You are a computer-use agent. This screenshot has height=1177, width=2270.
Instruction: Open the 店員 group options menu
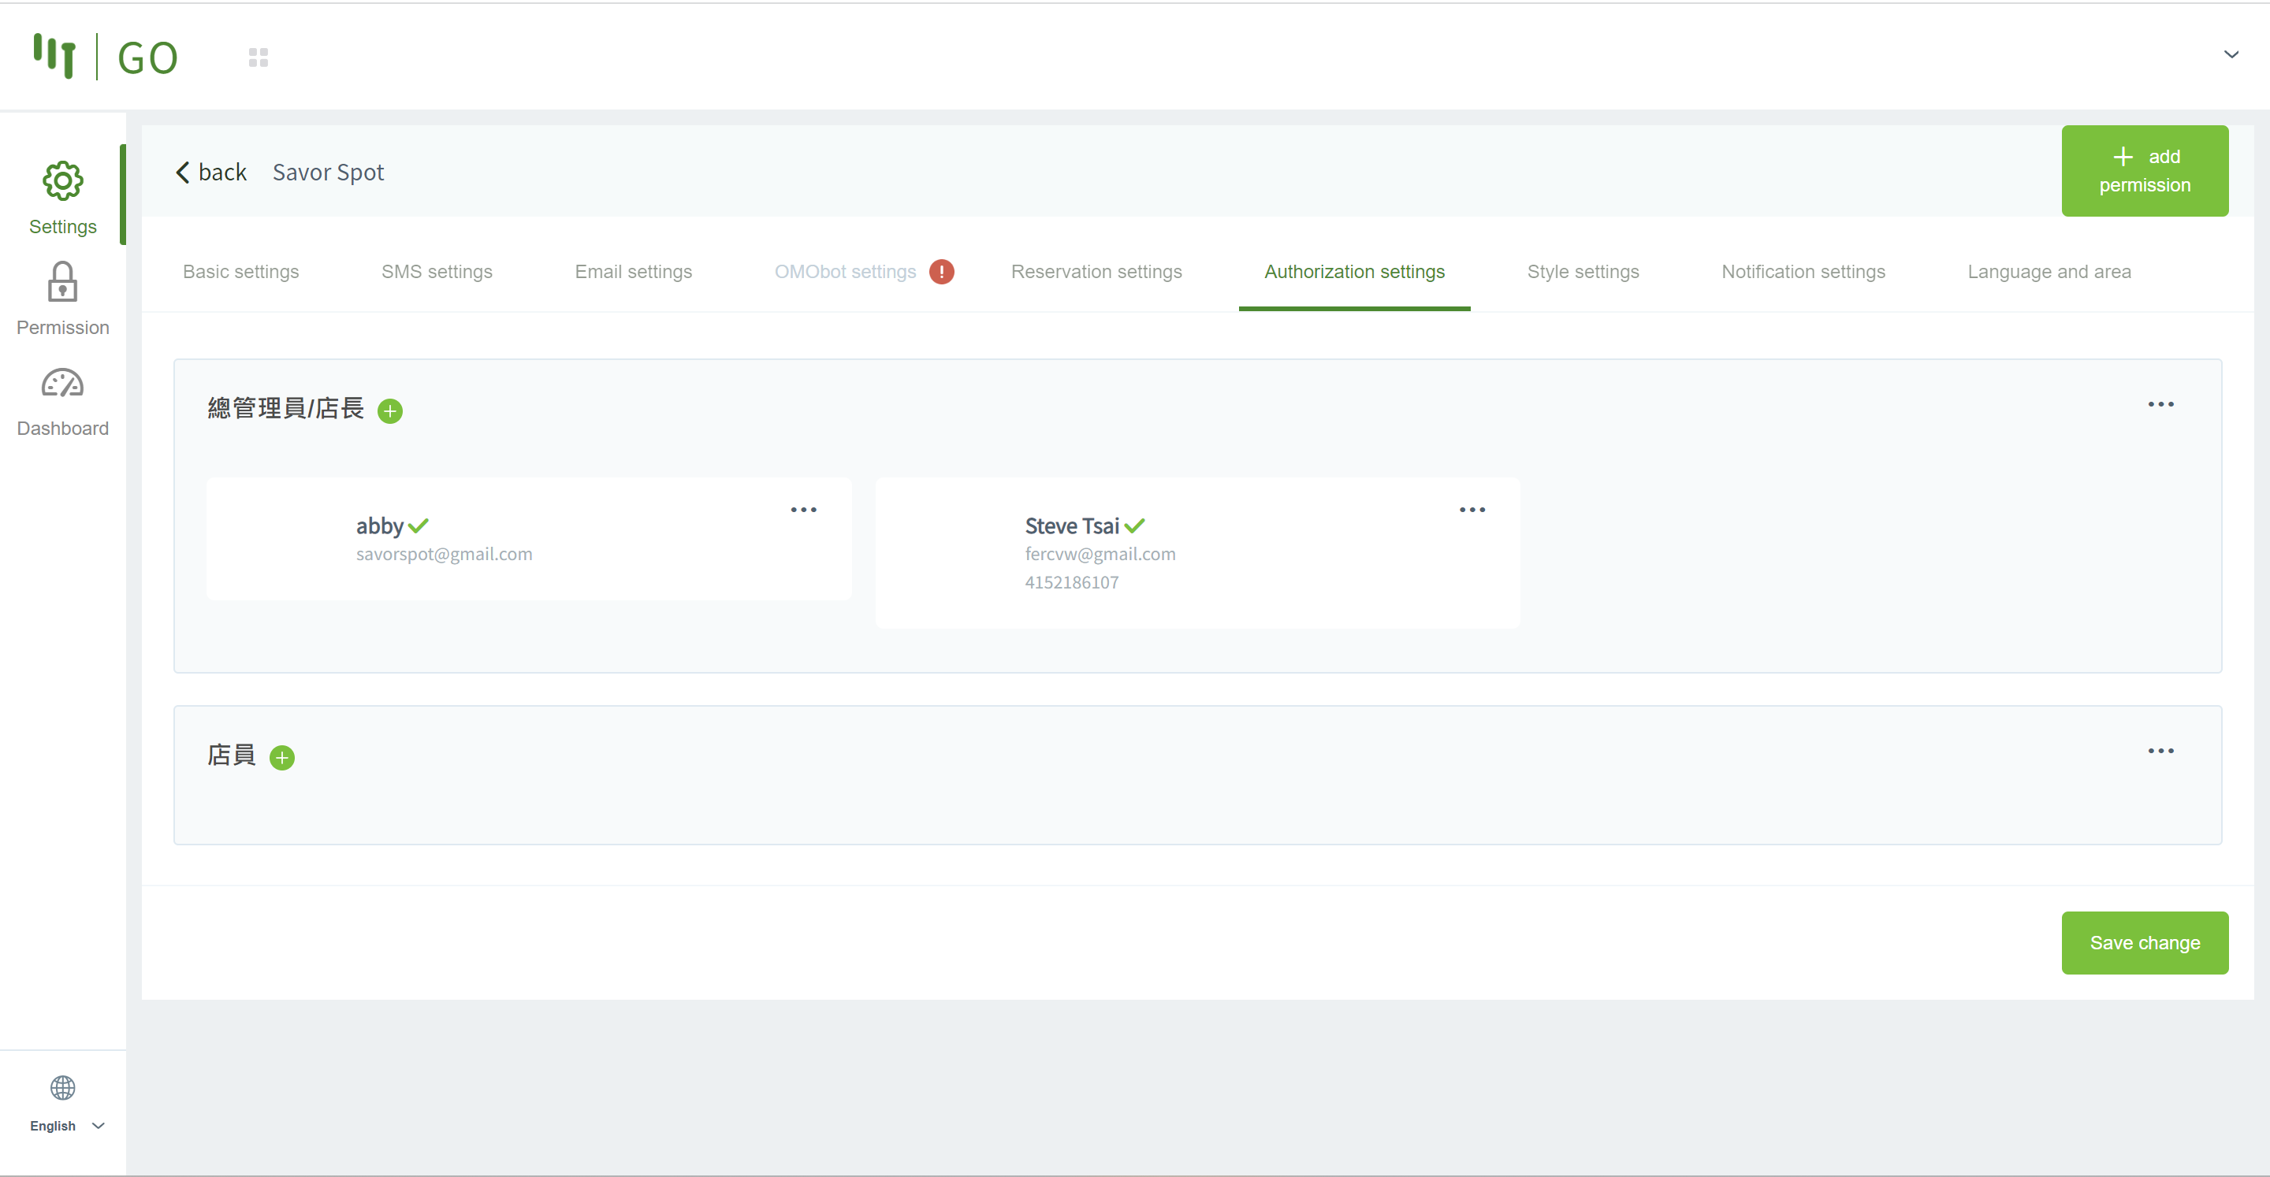(2160, 752)
